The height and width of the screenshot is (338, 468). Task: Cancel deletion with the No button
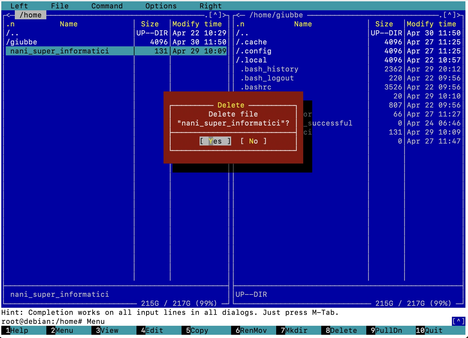point(253,141)
